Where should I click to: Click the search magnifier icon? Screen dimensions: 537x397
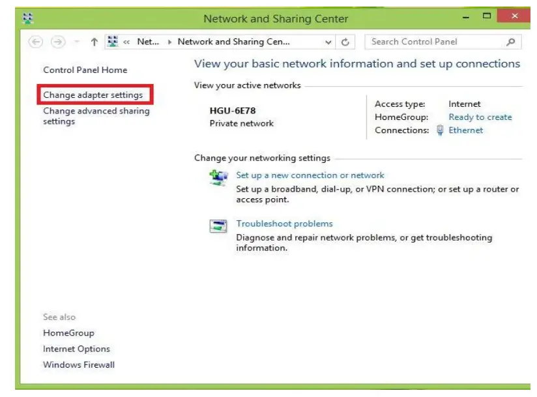click(512, 42)
